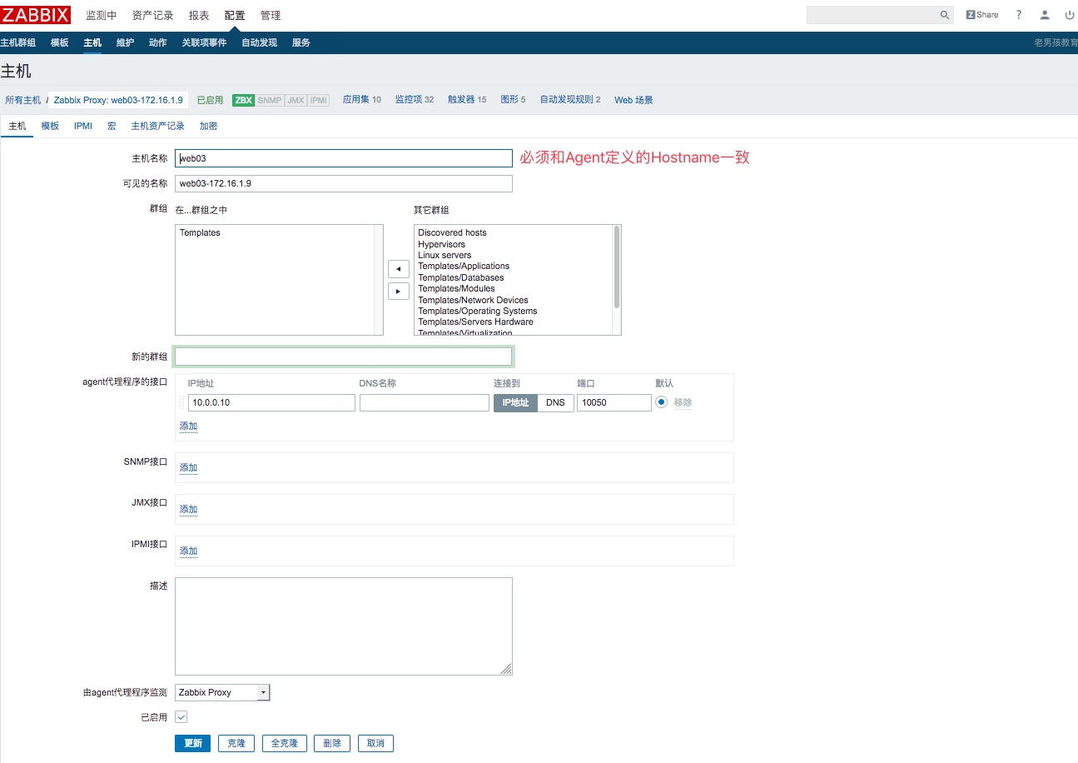Go to 关联项事件 submenu

[x=204, y=42]
